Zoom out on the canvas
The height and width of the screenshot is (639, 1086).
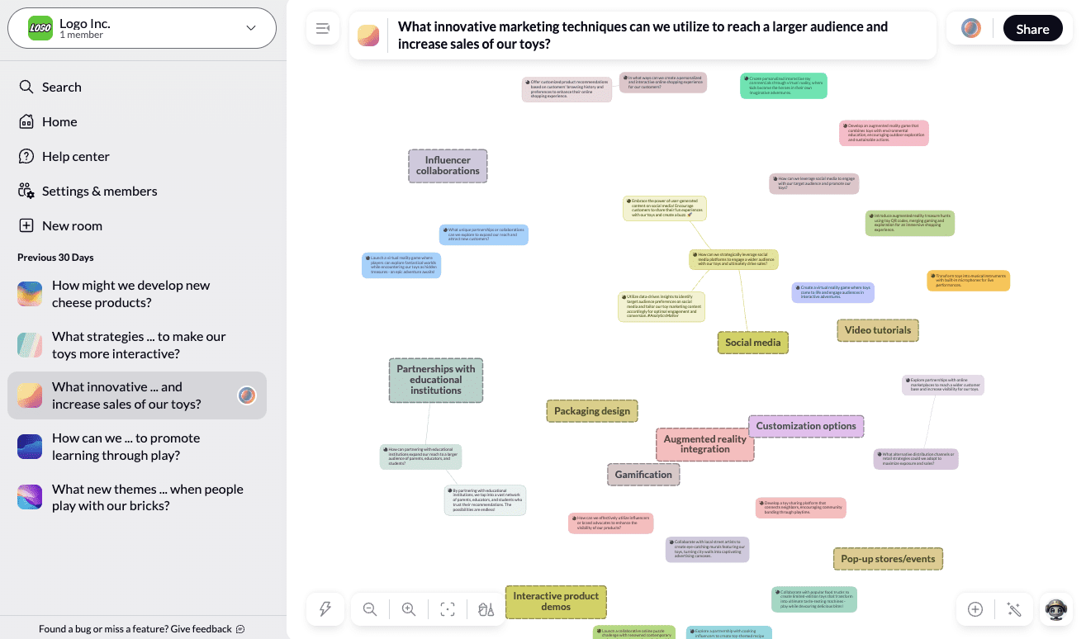click(x=370, y=609)
